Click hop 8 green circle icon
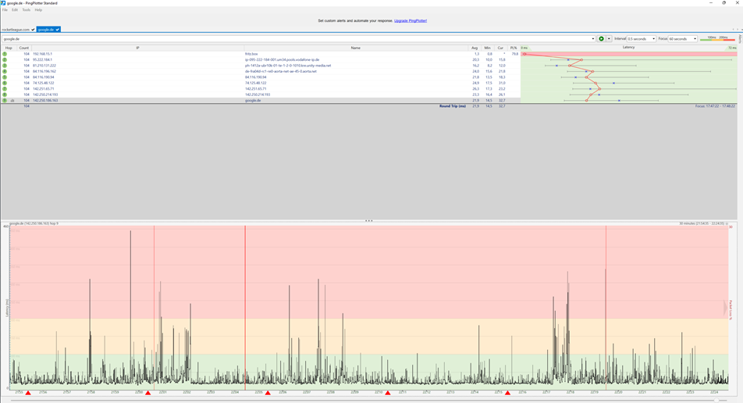This screenshot has width=743, height=403. pyautogui.click(x=5, y=95)
